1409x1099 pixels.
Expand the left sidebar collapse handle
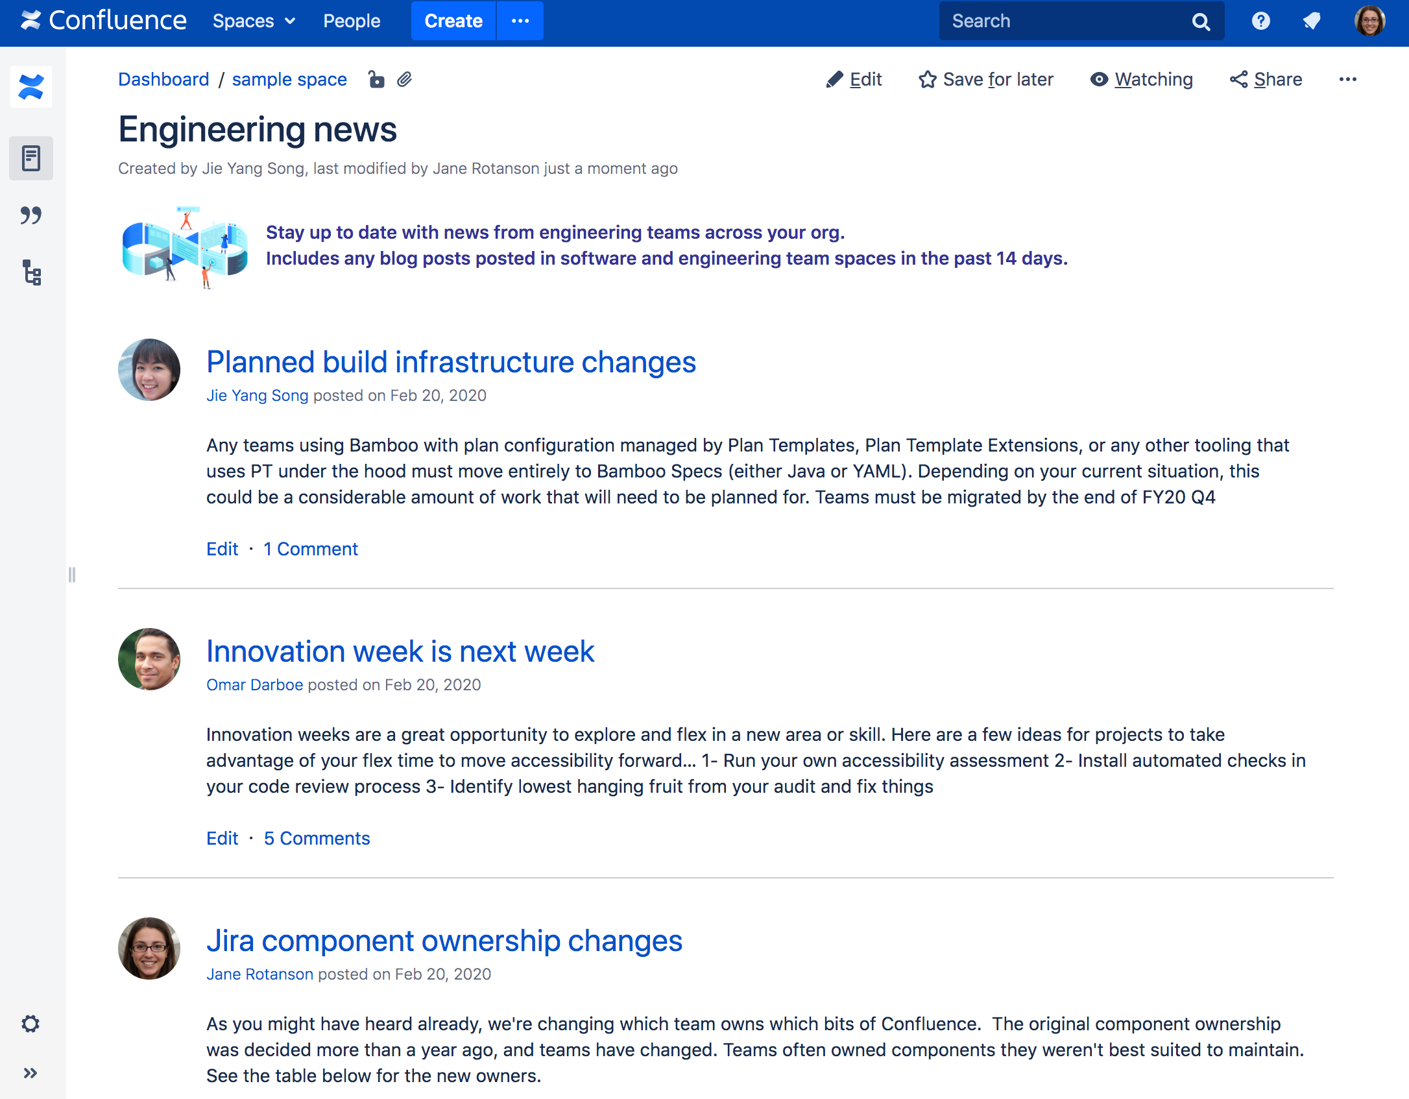(x=71, y=574)
